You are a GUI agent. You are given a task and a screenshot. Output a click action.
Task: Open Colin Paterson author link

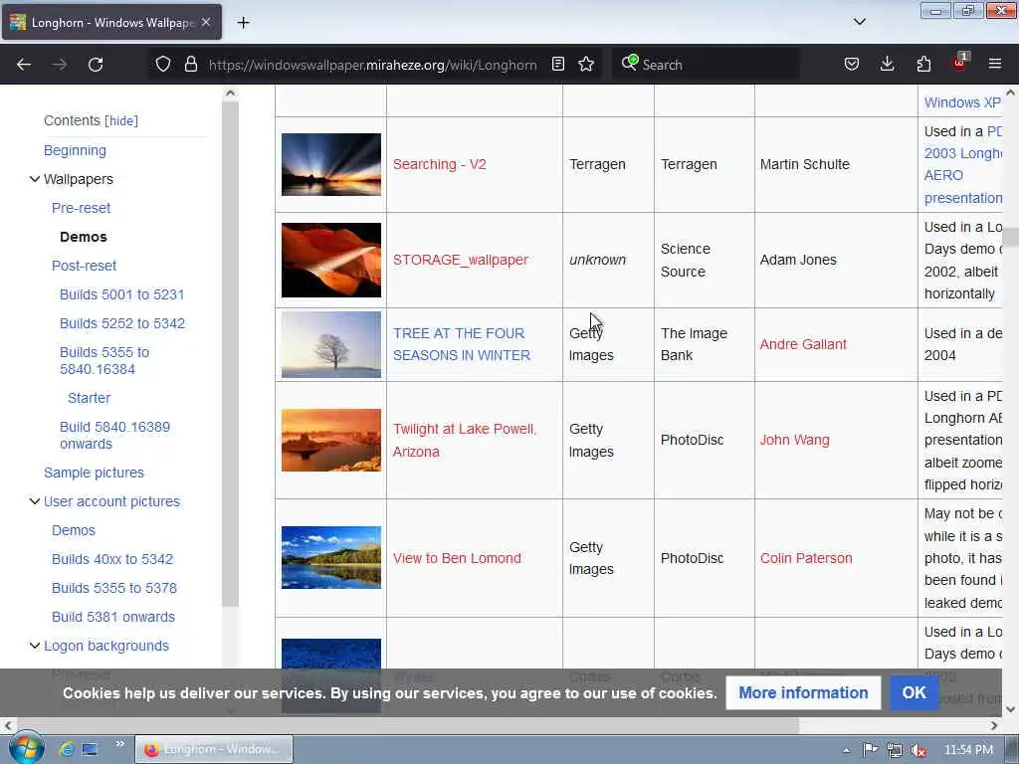click(806, 558)
